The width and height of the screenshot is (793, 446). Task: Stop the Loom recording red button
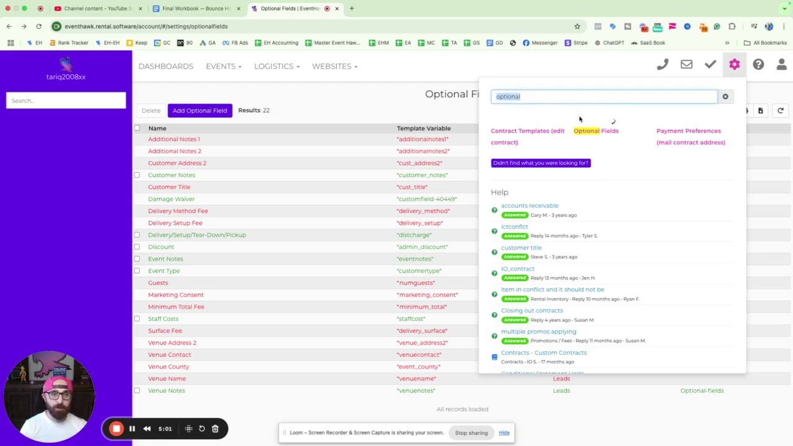click(x=116, y=429)
